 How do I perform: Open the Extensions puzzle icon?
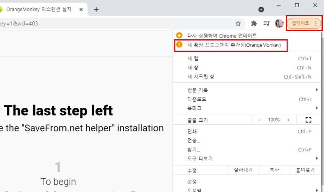coord(254,23)
